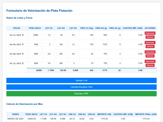Focus the 05/08/2025 date field
Screen dimensions: 163x122
click(x=17, y=54)
